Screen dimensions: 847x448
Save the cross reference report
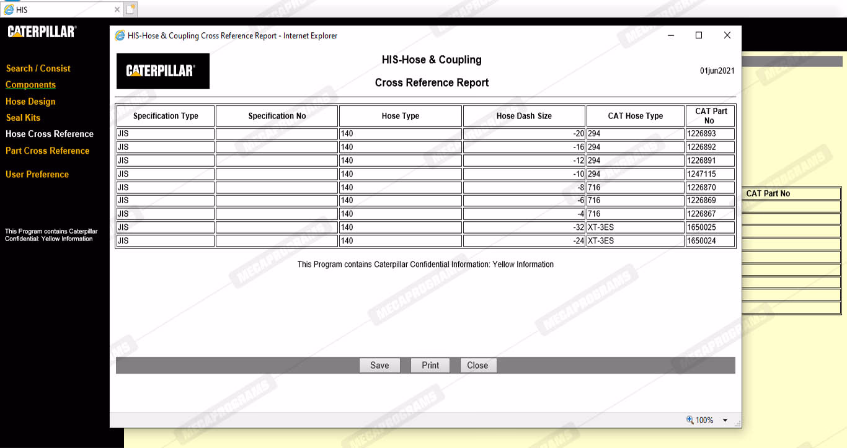[x=379, y=365]
